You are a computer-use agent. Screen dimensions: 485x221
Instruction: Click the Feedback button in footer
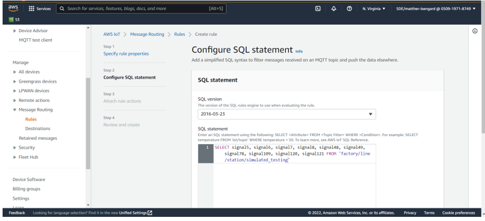pyautogui.click(x=17, y=213)
